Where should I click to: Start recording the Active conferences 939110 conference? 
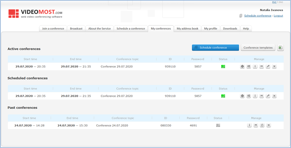(242, 67)
